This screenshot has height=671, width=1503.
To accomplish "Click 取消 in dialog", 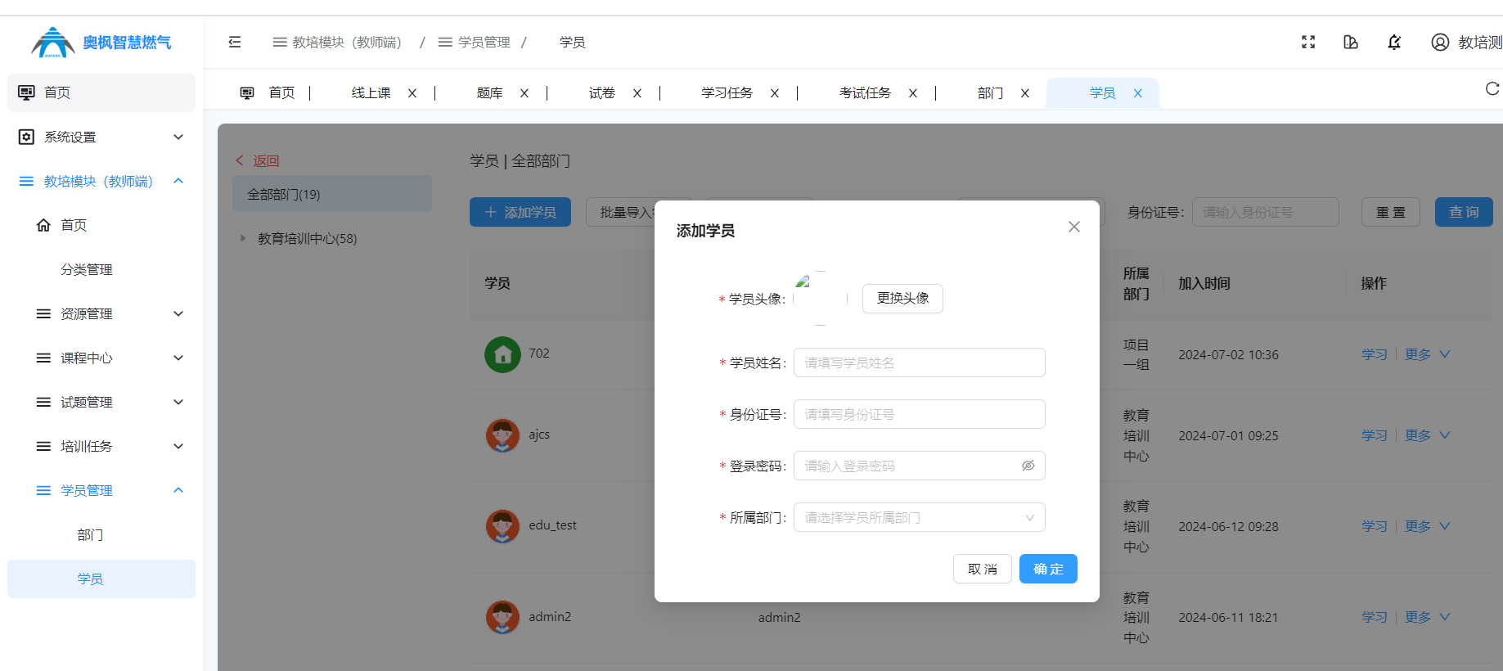I will click(x=983, y=569).
